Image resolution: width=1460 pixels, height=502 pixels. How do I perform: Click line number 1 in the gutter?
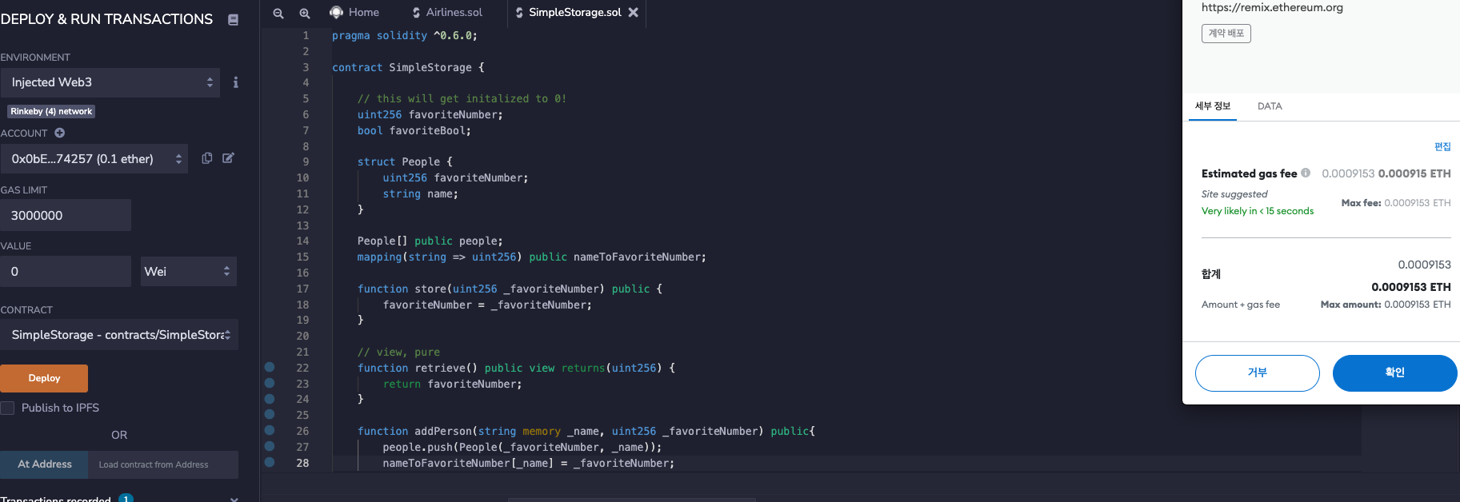[x=306, y=35]
